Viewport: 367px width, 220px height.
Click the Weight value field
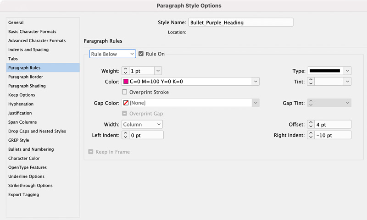pyautogui.click(x=142, y=71)
